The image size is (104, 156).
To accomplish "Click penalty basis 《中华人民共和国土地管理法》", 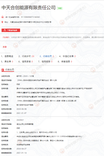I will (x=40, y=141).
